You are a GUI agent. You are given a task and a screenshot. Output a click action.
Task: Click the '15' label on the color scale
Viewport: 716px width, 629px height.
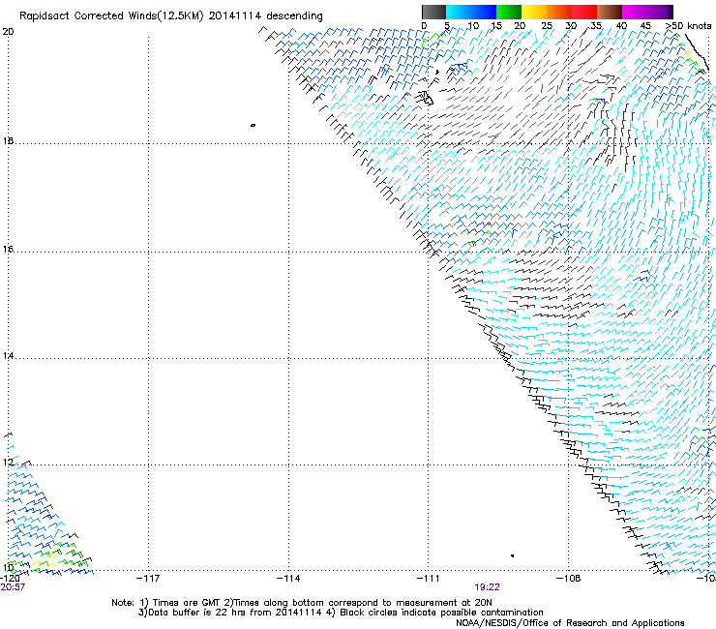coord(496,25)
